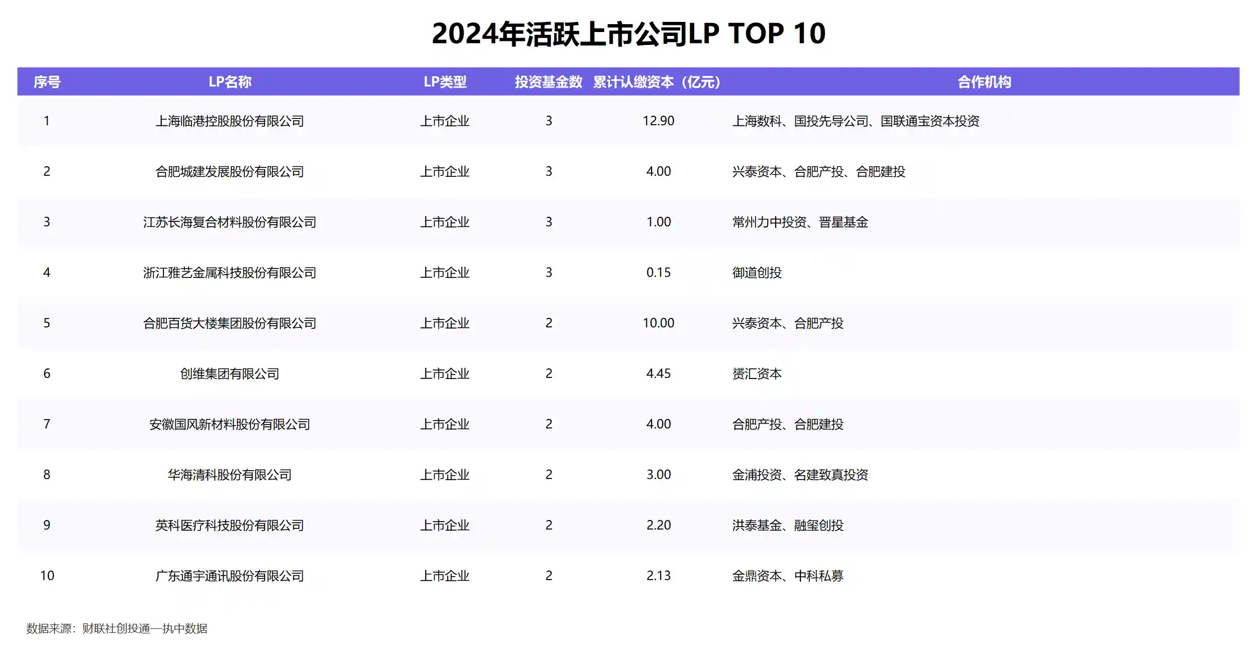This screenshot has width=1257, height=657.
Task: Click partners 常州力中投资、晋星基金
Action: (800, 222)
